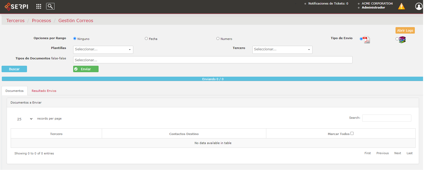
Task: Go to the First page
Action: [x=368, y=153]
